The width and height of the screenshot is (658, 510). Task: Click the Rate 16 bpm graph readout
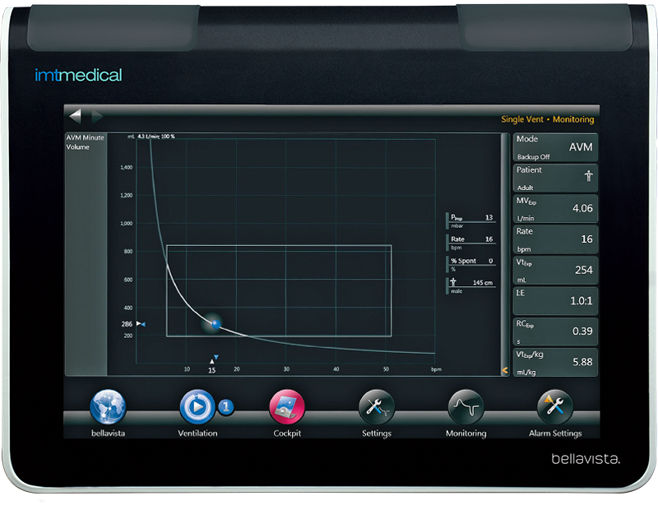click(x=470, y=242)
